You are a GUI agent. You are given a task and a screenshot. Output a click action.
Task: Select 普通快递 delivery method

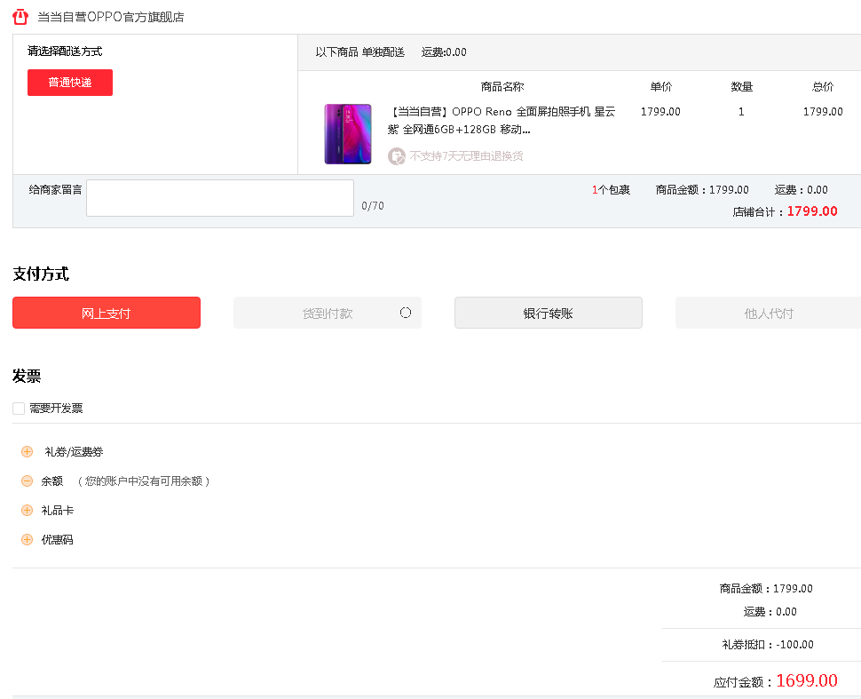click(x=70, y=83)
